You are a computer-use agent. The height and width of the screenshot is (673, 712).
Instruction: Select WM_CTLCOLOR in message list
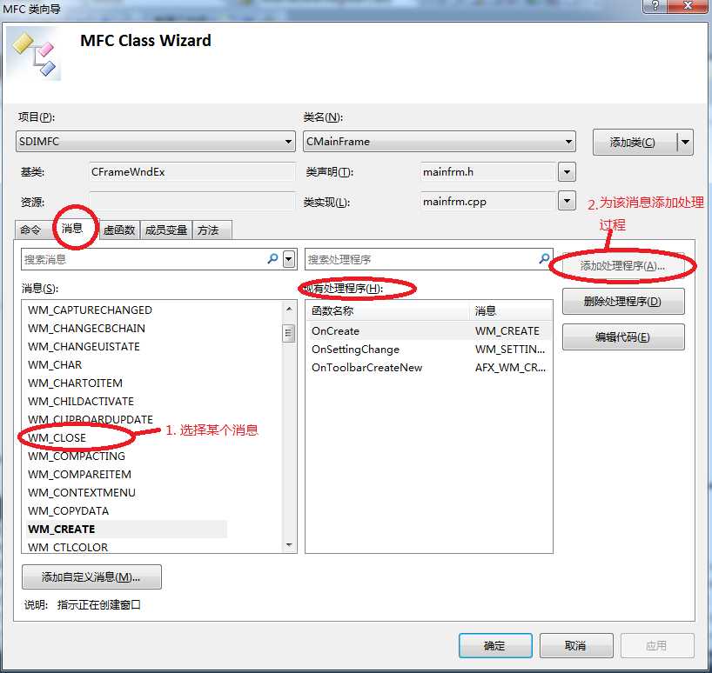click(x=68, y=548)
